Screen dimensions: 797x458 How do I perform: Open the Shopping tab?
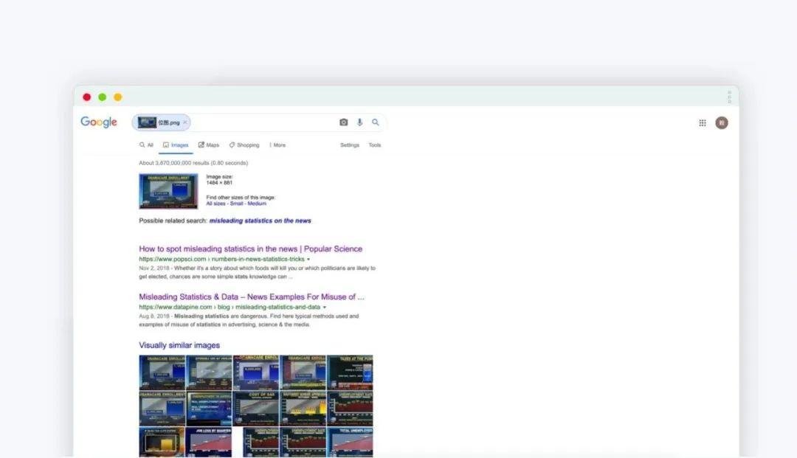244,145
